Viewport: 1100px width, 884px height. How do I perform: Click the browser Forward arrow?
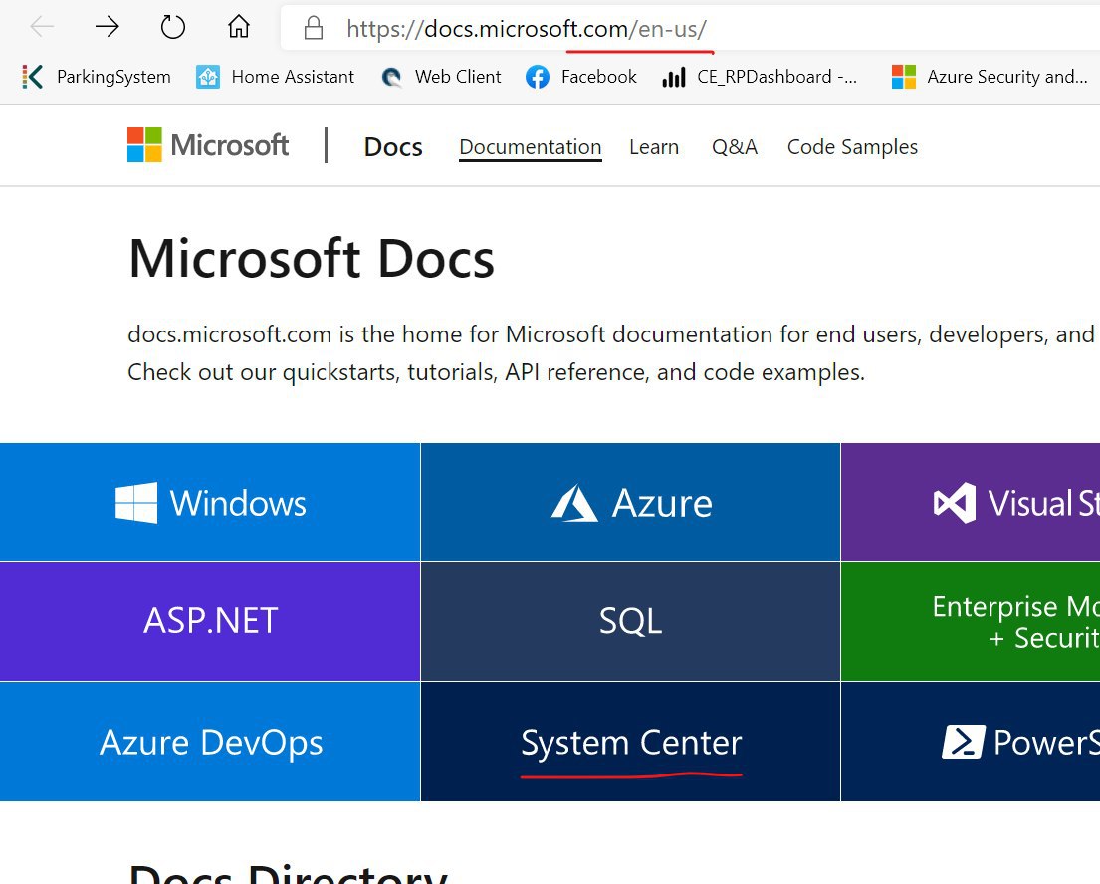click(x=108, y=27)
